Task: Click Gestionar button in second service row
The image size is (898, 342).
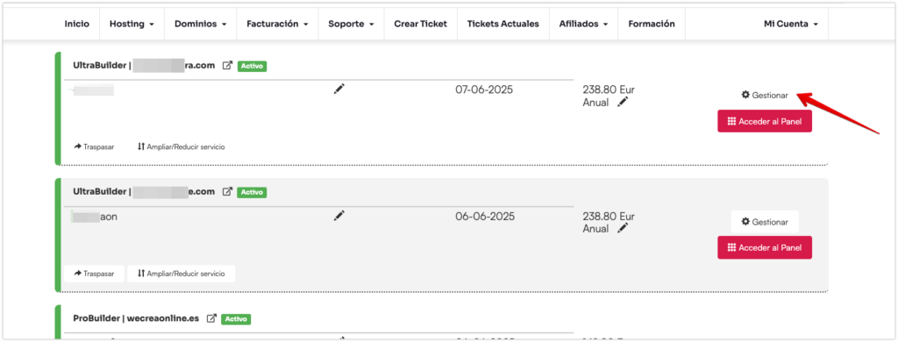Action: point(765,222)
